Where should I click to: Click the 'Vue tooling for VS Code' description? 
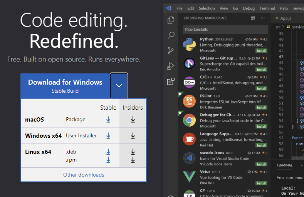221,177
